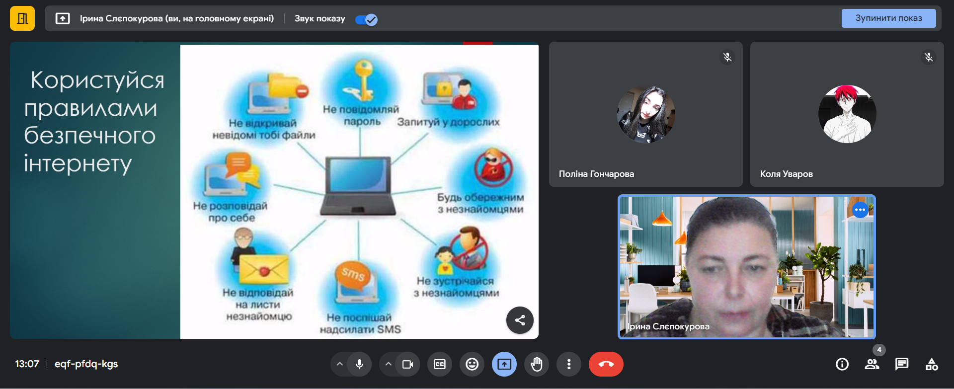Turn off the camera

(407, 364)
